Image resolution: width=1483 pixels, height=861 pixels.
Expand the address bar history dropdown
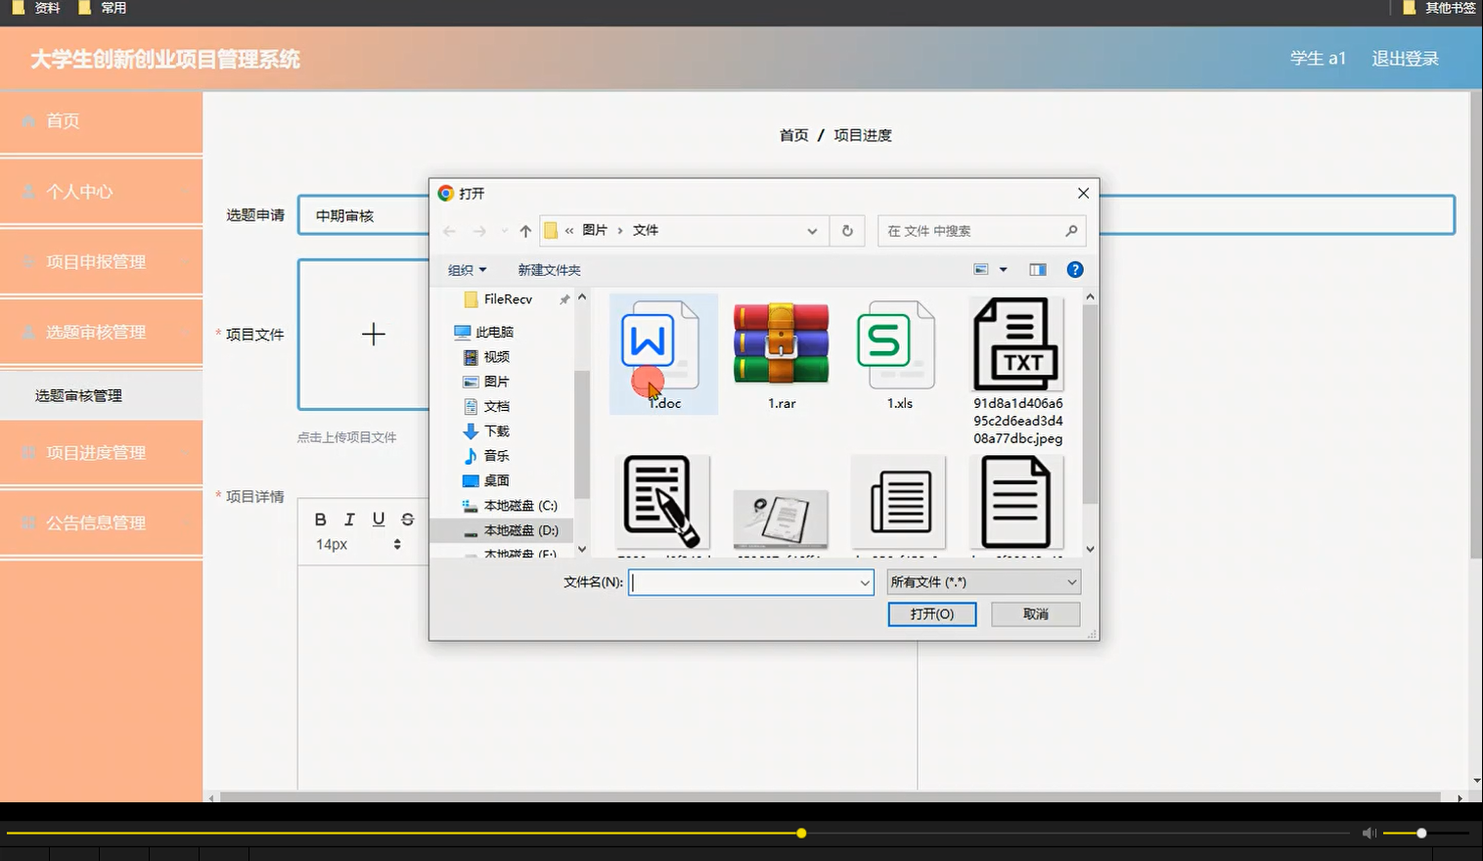(812, 230)
